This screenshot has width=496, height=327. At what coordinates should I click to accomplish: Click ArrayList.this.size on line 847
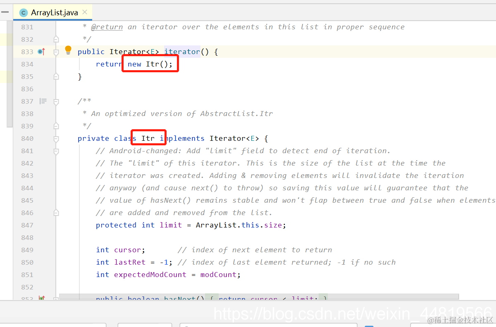(239, 225)
